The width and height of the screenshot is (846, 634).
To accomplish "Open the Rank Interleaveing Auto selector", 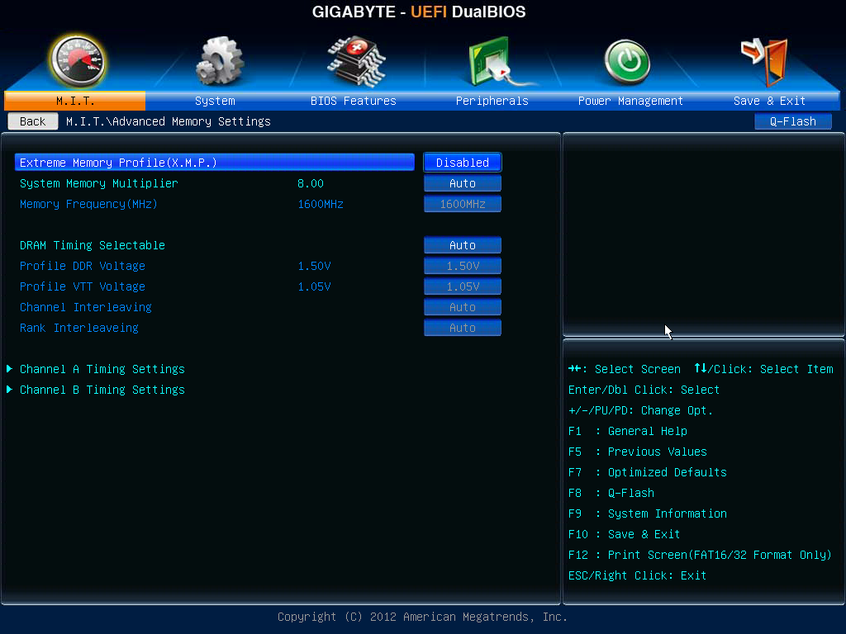I will tap(463, 328).
